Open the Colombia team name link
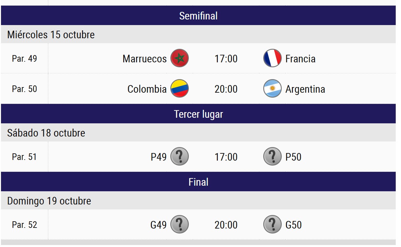This screenshot has width=401, height=247. [147, 89]
